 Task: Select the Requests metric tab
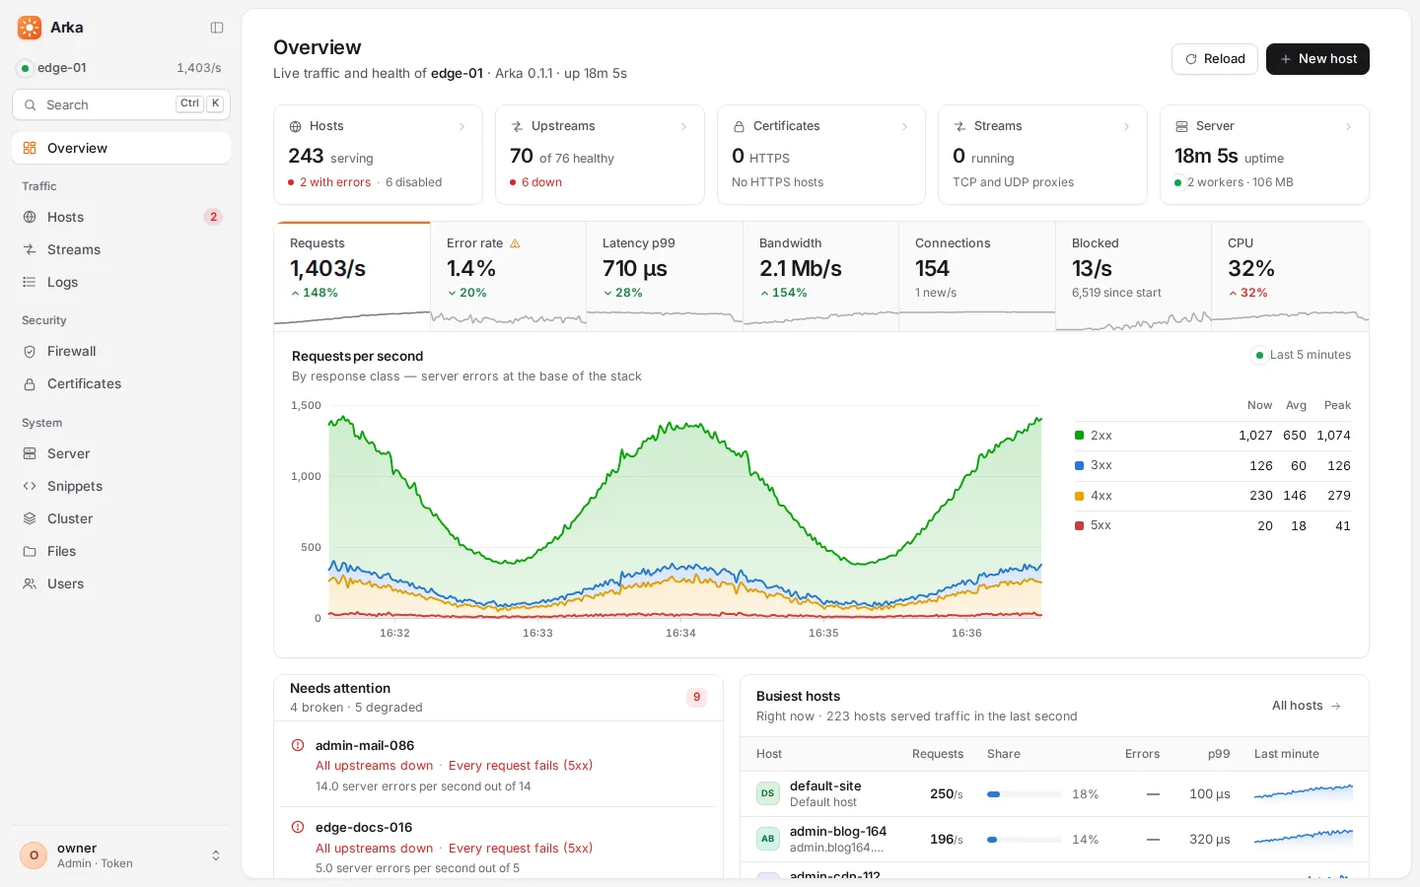[352, 274]
